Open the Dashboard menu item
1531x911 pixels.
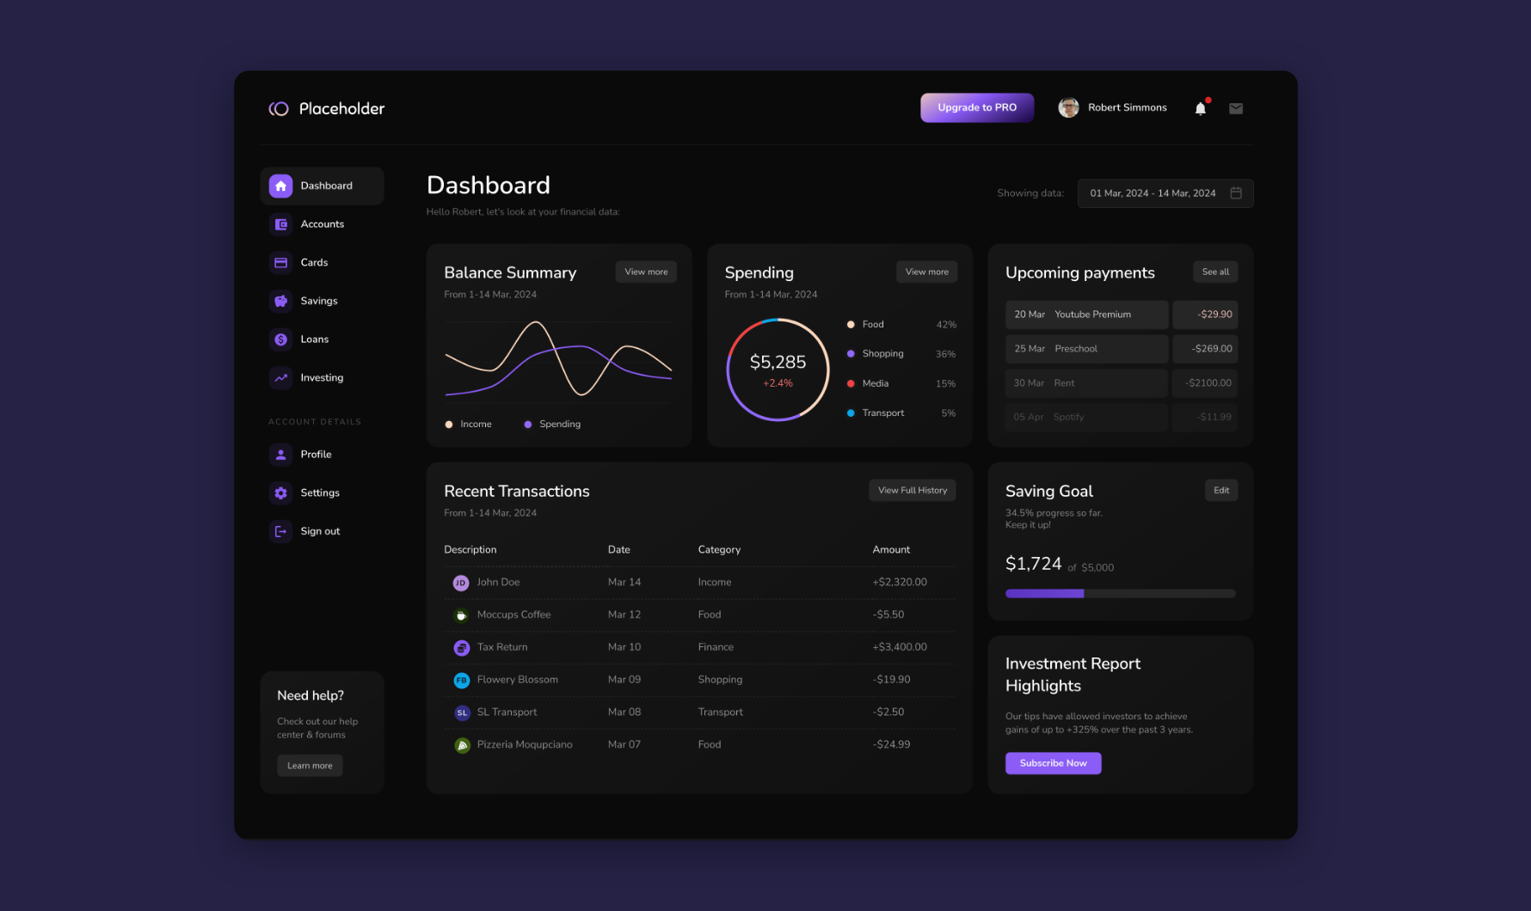322,186
